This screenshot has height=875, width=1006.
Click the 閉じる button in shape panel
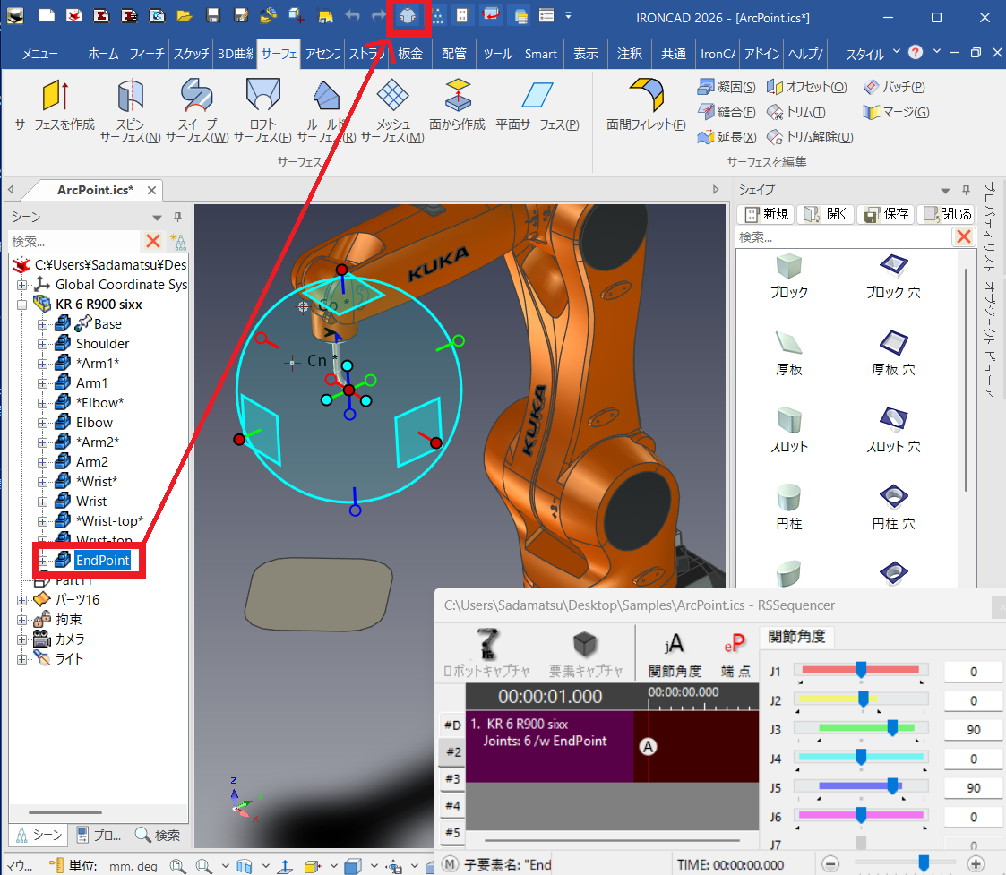pyautogui.click(x=946, y=214)
